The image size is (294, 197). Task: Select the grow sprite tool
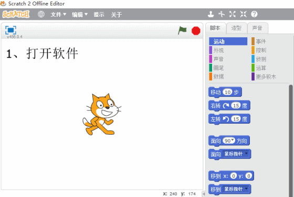click(x=232, y=14)
